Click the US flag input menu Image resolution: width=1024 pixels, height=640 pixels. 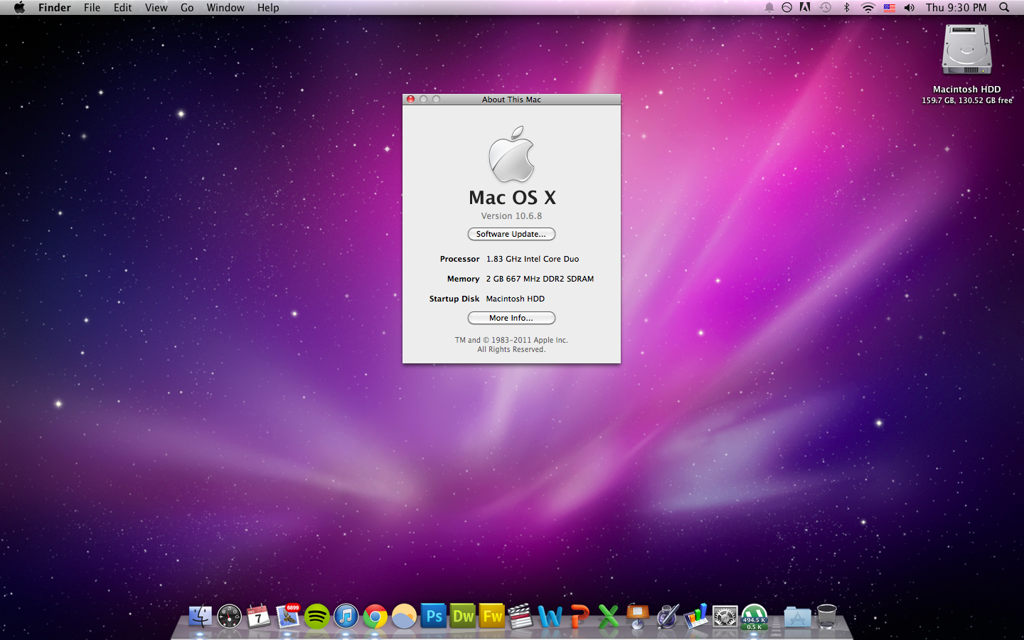pyautogui.click(x=890, y=7)
